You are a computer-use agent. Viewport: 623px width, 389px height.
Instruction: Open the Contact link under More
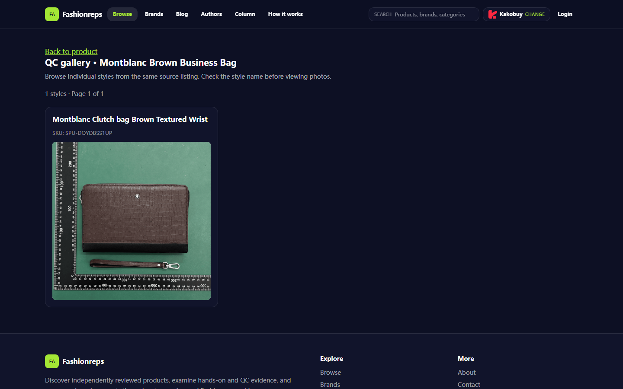click(x=469, y=385)
